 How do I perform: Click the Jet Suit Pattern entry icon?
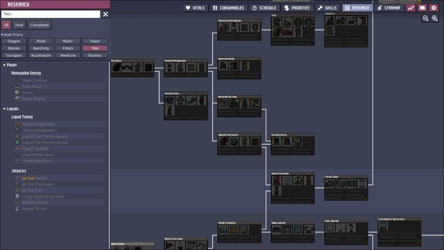(x=17, y=178)
